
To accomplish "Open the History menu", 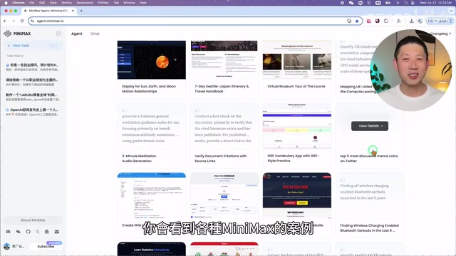I will pyautogui.click(x=66, y=3).
